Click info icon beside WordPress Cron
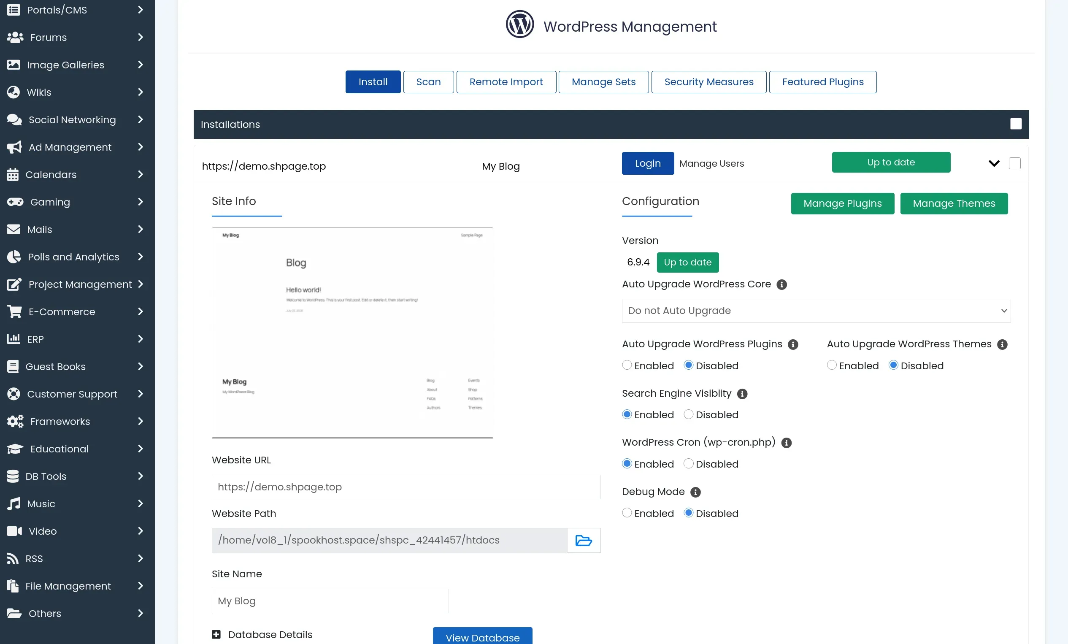The image size is (1068, 644). (786, 443)
